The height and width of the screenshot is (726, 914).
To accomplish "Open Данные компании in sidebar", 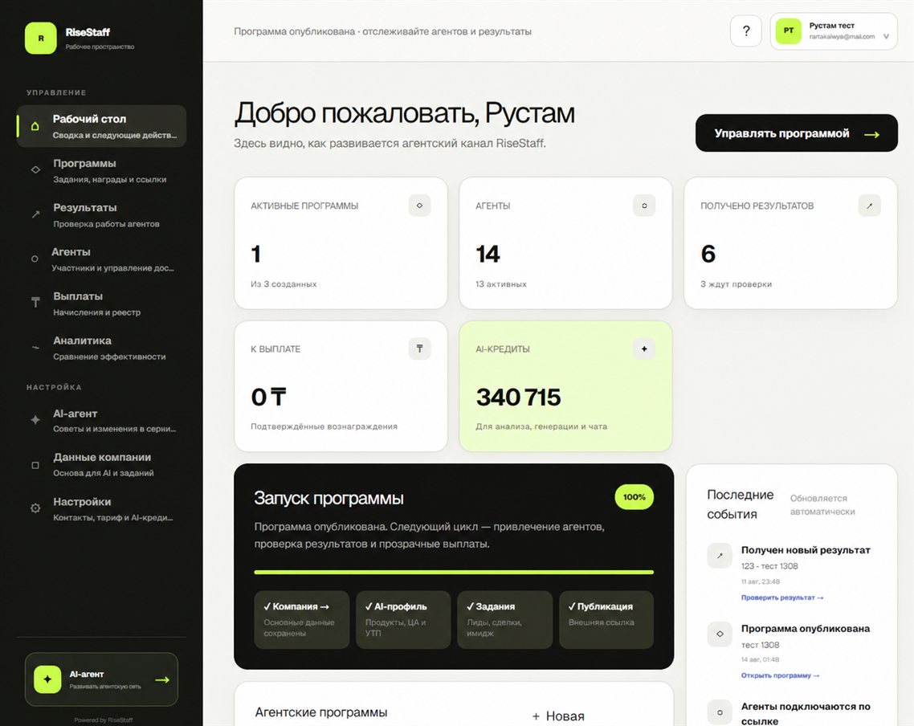I will pyautogui.click(x=101, y=464).
